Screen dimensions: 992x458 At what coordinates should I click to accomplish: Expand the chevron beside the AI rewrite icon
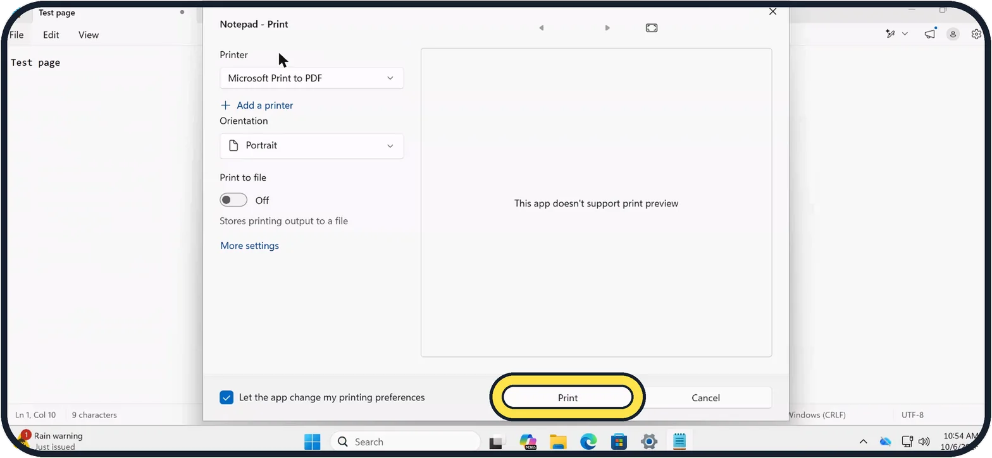pos(905,34)
